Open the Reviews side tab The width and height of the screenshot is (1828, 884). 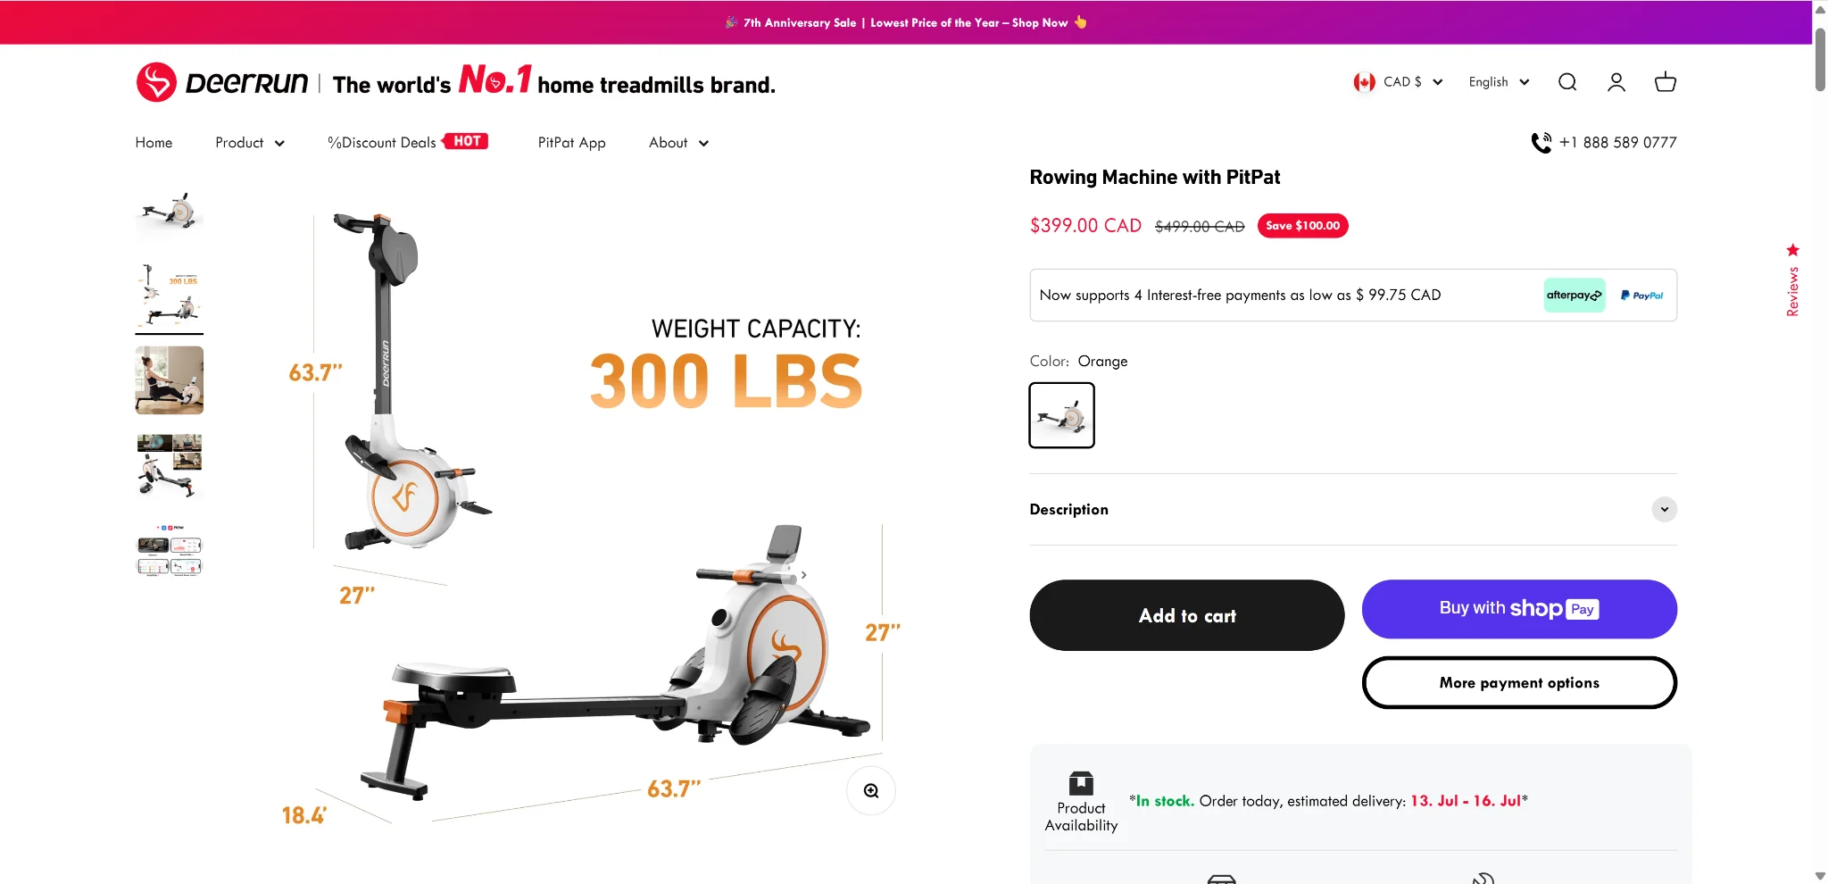(1792, 281)
